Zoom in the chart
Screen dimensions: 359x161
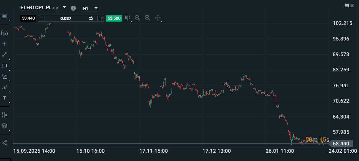tap(148, 18)
